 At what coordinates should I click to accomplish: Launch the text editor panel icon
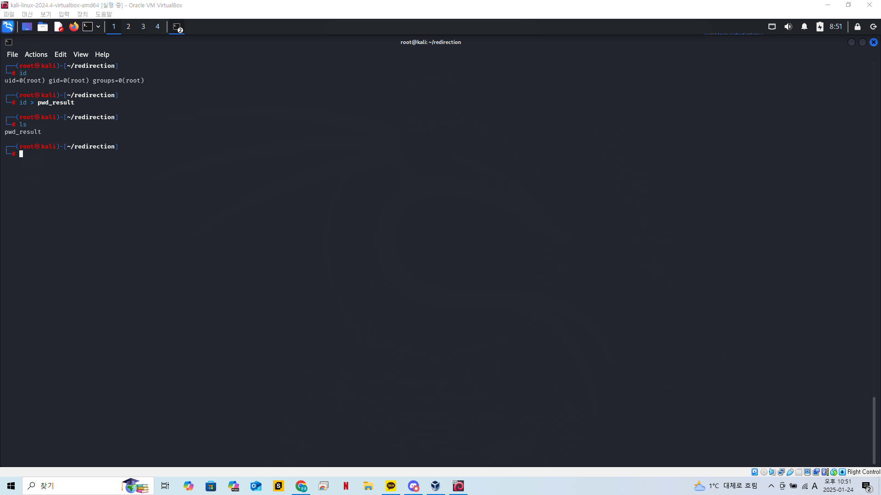tap(58, 27)
